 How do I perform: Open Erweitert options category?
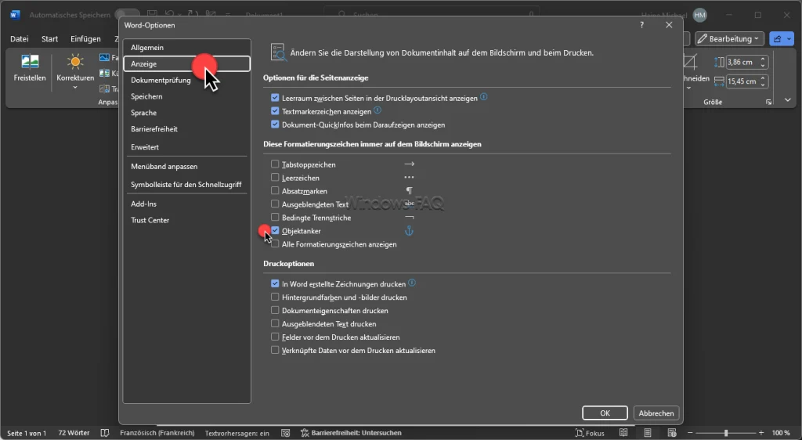[186, 146]
